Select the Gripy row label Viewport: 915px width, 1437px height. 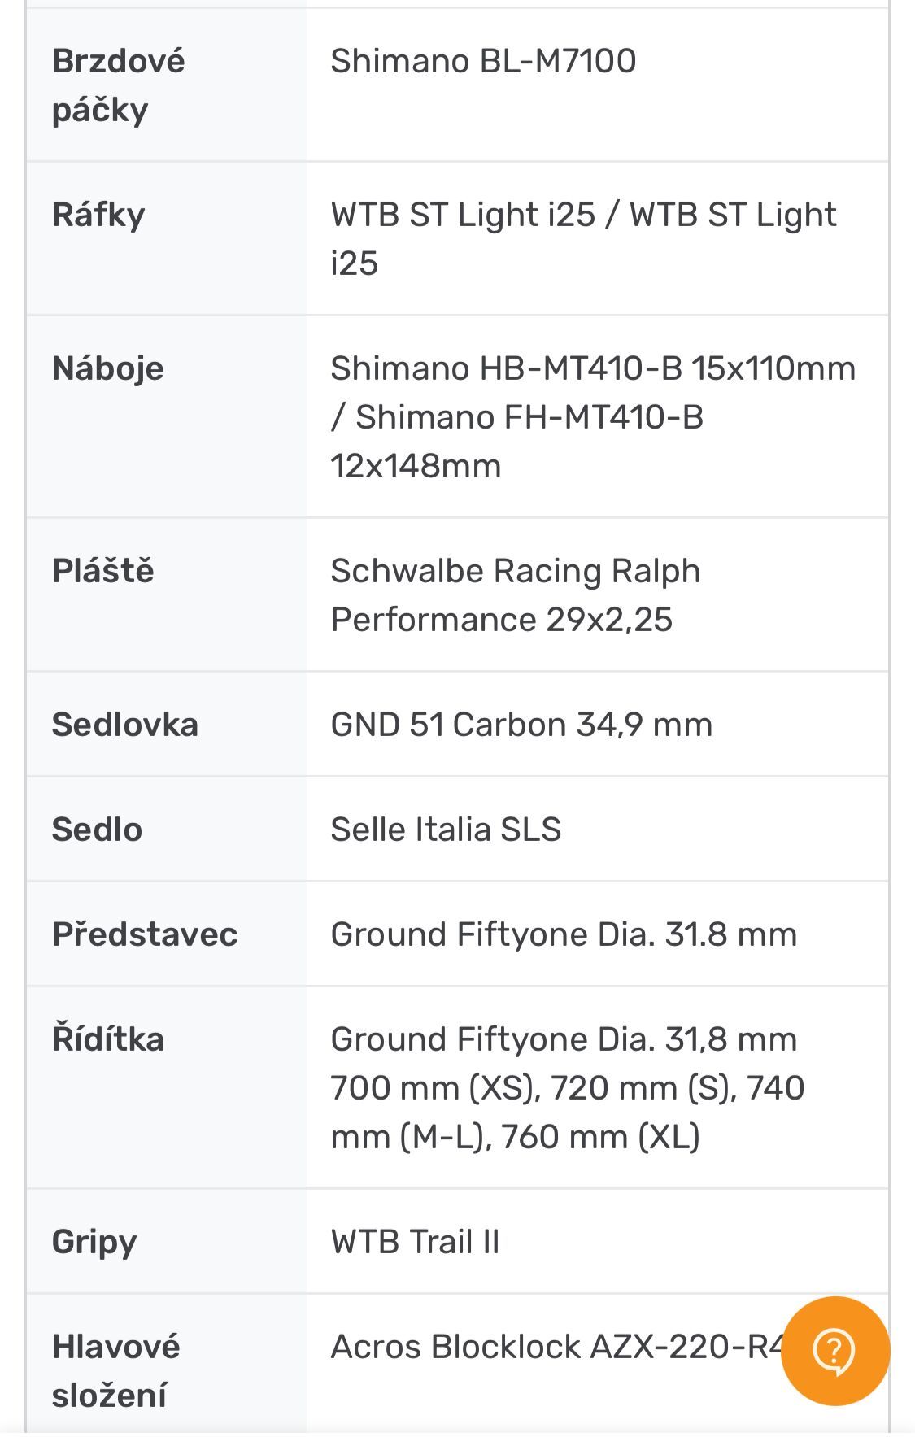tap(94, 1242)
